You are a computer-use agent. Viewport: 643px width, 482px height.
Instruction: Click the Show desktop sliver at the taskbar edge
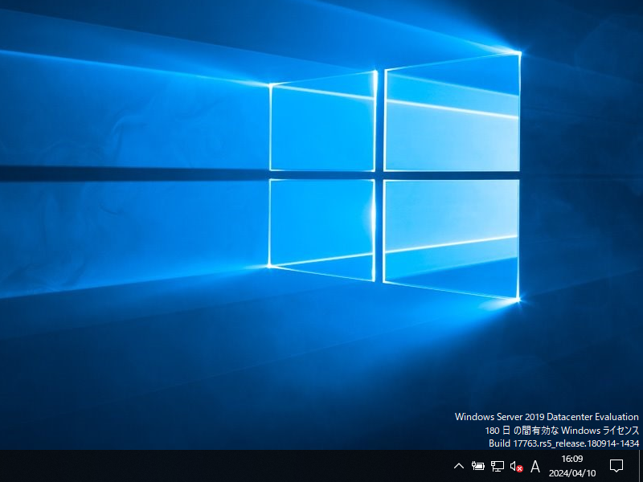641,466
